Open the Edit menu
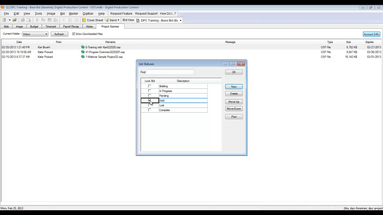383x215 pixels. coord(16,13)
